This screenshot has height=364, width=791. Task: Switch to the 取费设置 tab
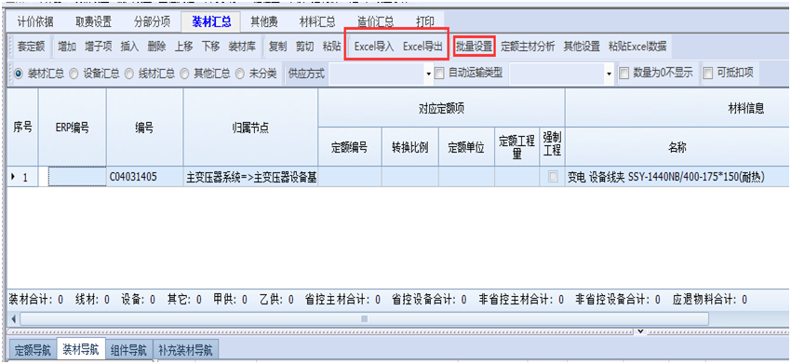(x=93, y=21)
